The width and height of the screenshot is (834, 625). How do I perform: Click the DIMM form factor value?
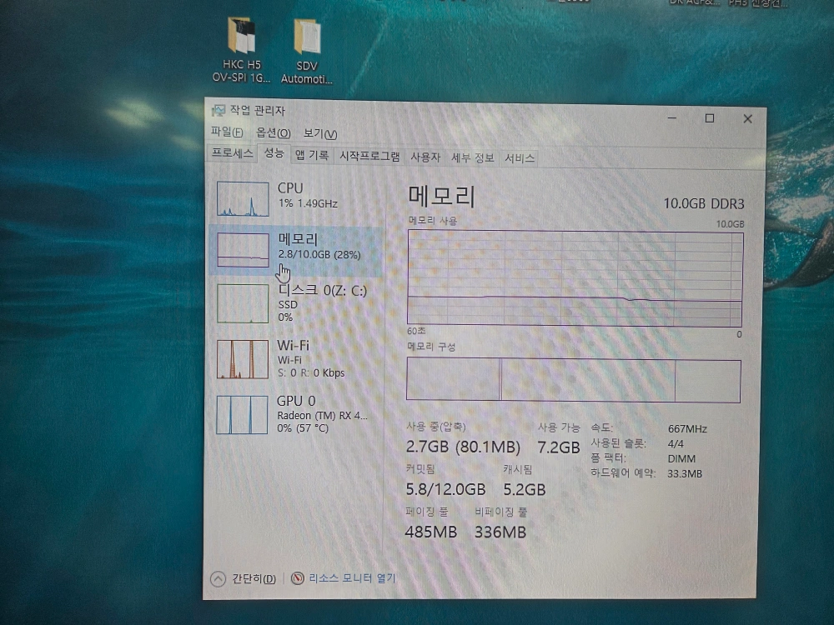click(681, 458)
